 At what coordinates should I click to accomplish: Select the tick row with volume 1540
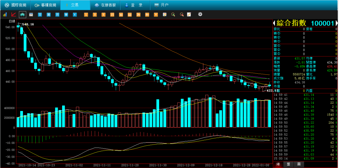click(305, 114)
